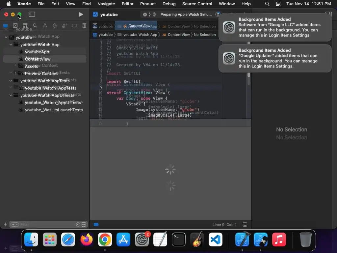The height and width of the screenshot is (253, 337).
Task: Choose run destination watch device icon
Action: point(154,14)
